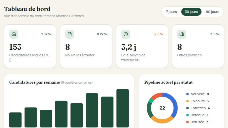Image resolution: width=228 pixels, height=128 pixels.
Task: Click the orange En cours legend dot
Action: click(x=187, y=101)
